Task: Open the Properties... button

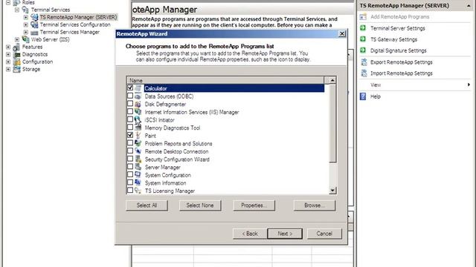Action: [254, 205]
